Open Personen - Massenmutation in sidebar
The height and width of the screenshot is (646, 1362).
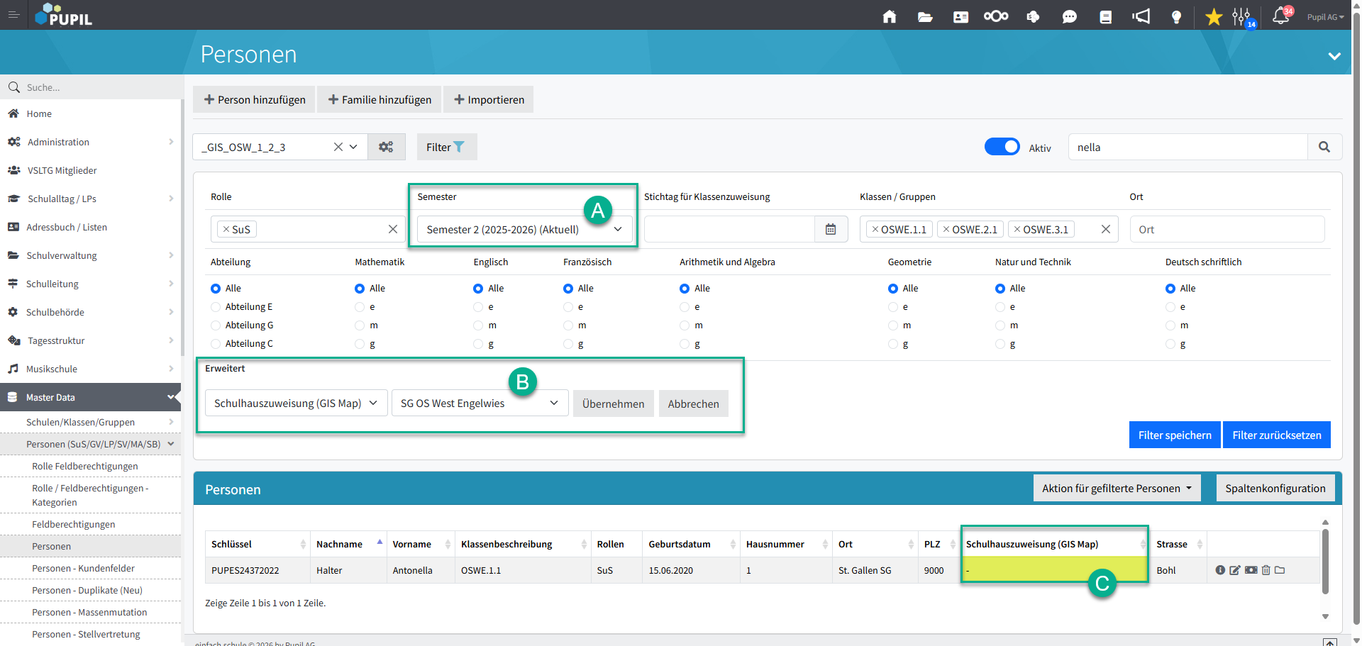point(89,612)
